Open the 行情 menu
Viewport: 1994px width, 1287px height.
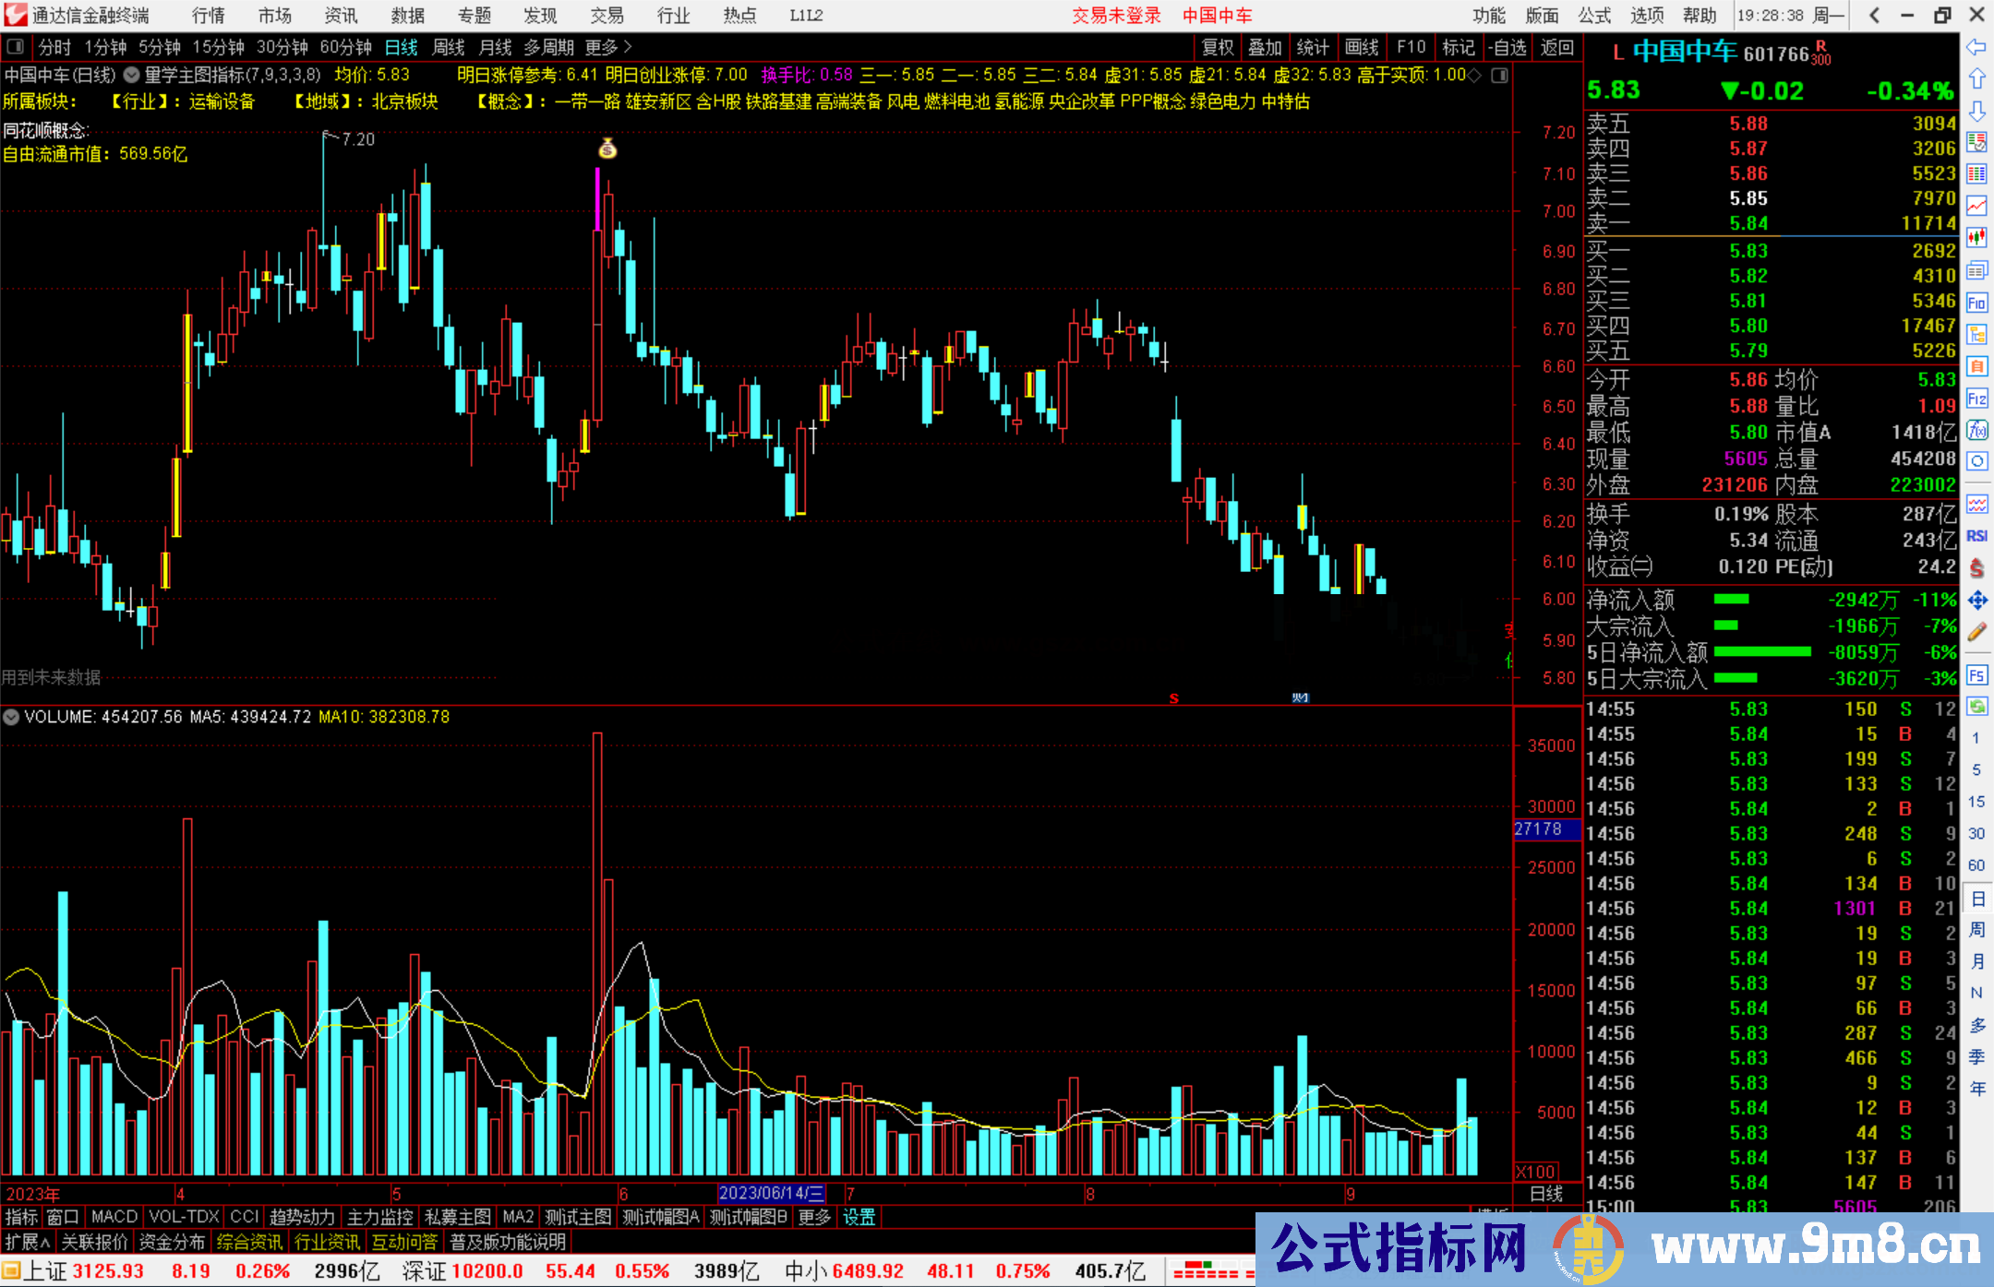[208, 15]
